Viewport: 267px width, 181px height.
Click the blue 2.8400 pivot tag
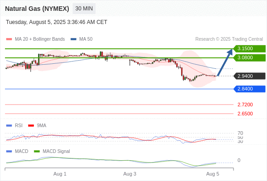tap(249, 89)
